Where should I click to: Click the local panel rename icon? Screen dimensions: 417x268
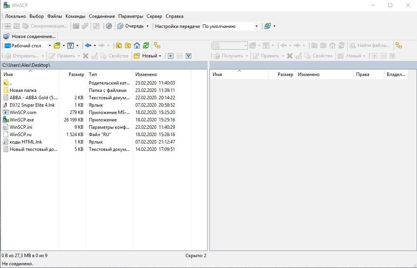[x=94, y=56]
